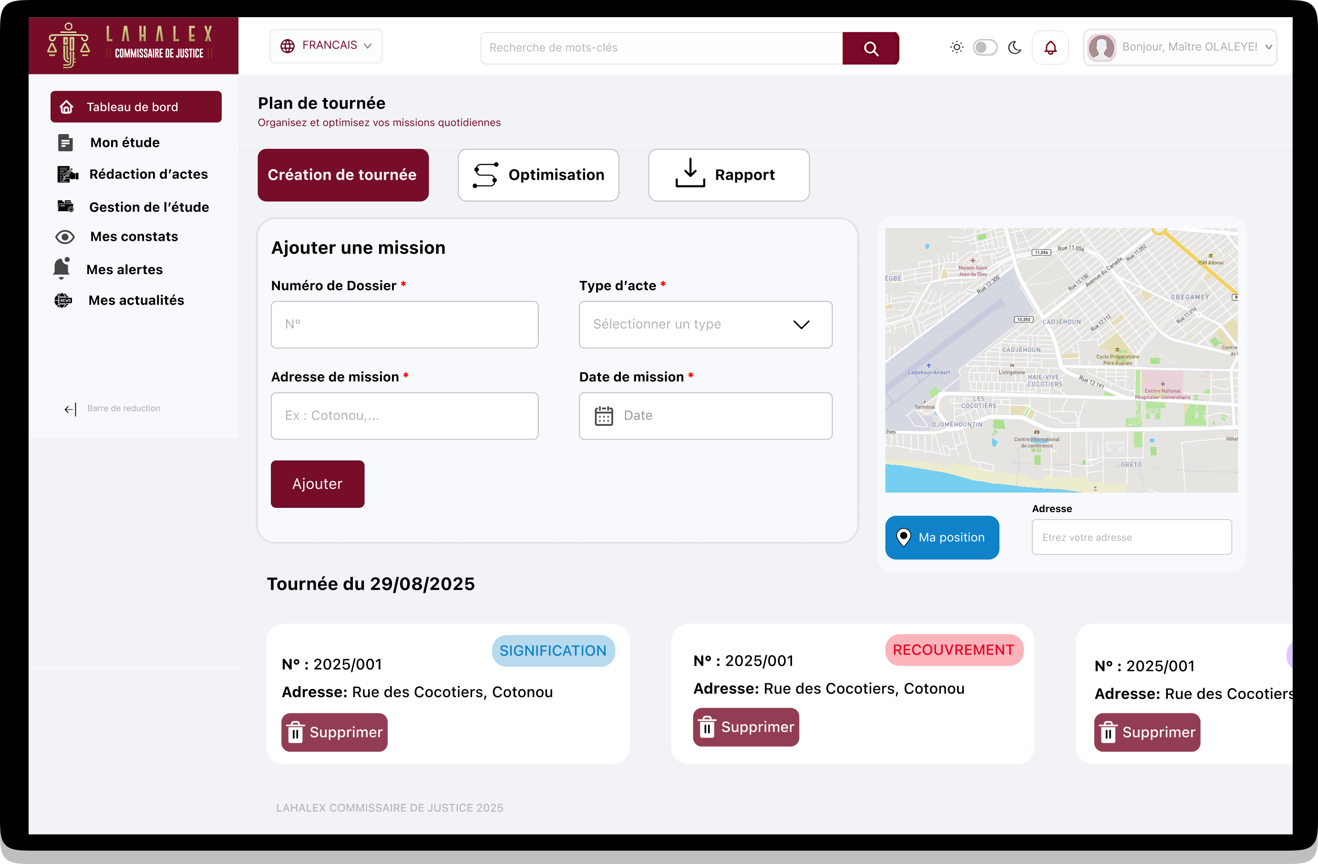Select Mon étude in the sidebar

[x=124, y=143]
